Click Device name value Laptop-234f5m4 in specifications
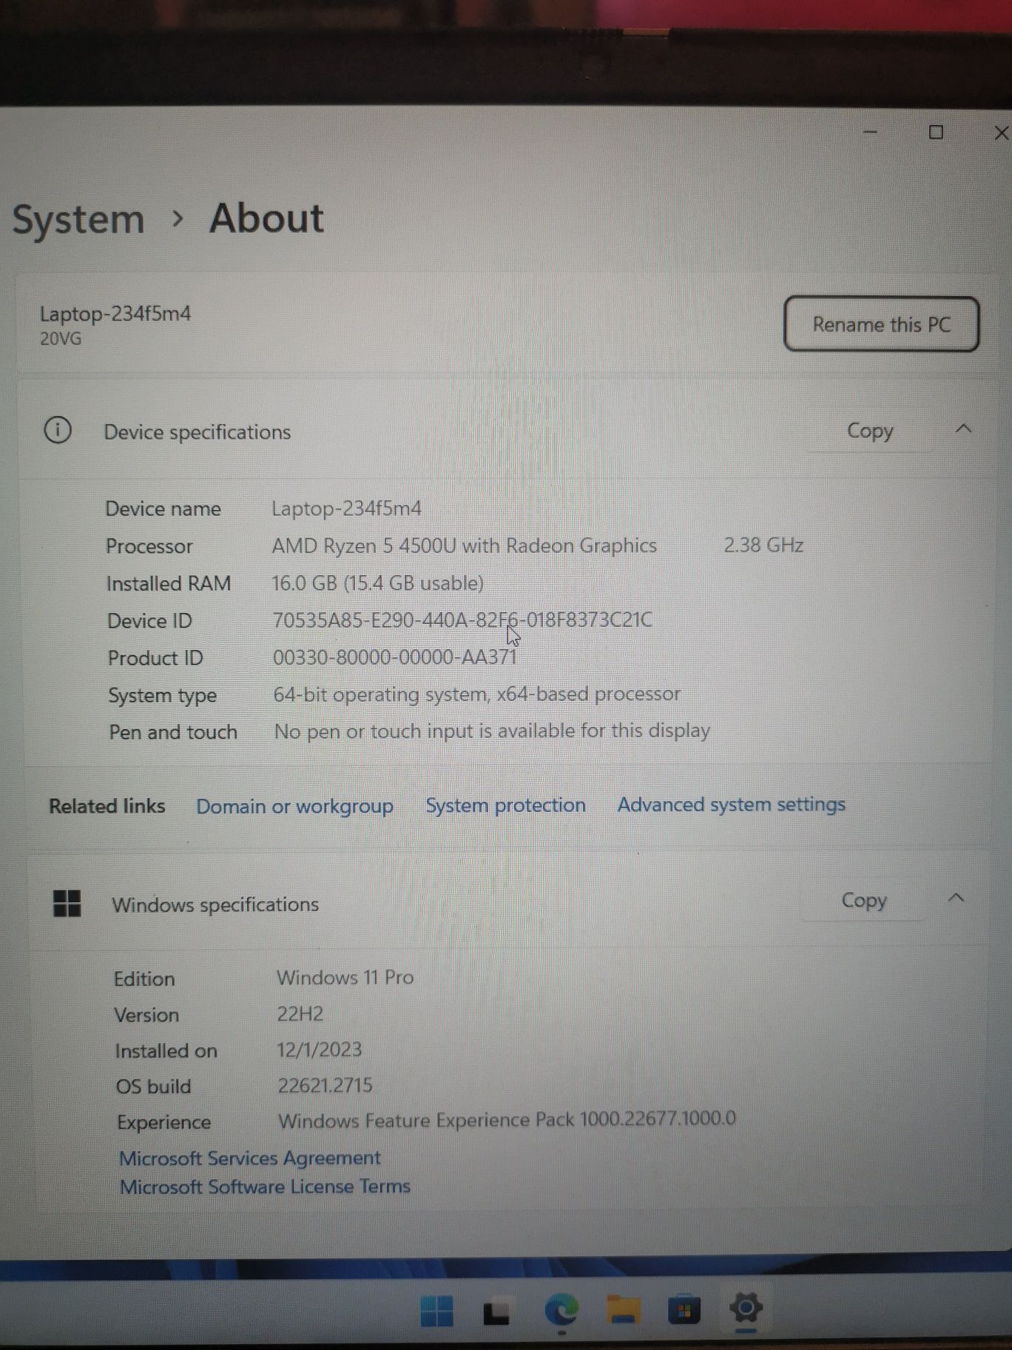 (346, 508)
